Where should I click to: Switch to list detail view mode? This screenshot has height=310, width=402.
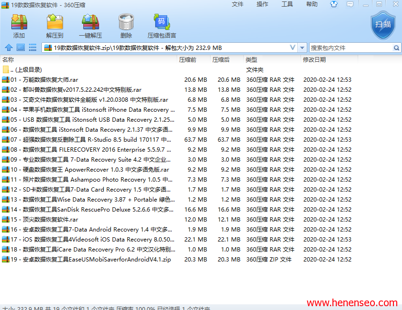coord(32,48)
